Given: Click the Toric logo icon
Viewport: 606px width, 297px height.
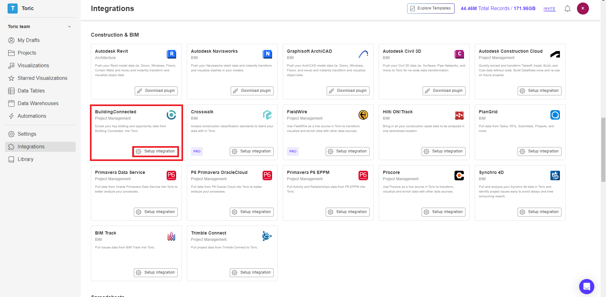Looking at the screenshot, I should point(13,8).
